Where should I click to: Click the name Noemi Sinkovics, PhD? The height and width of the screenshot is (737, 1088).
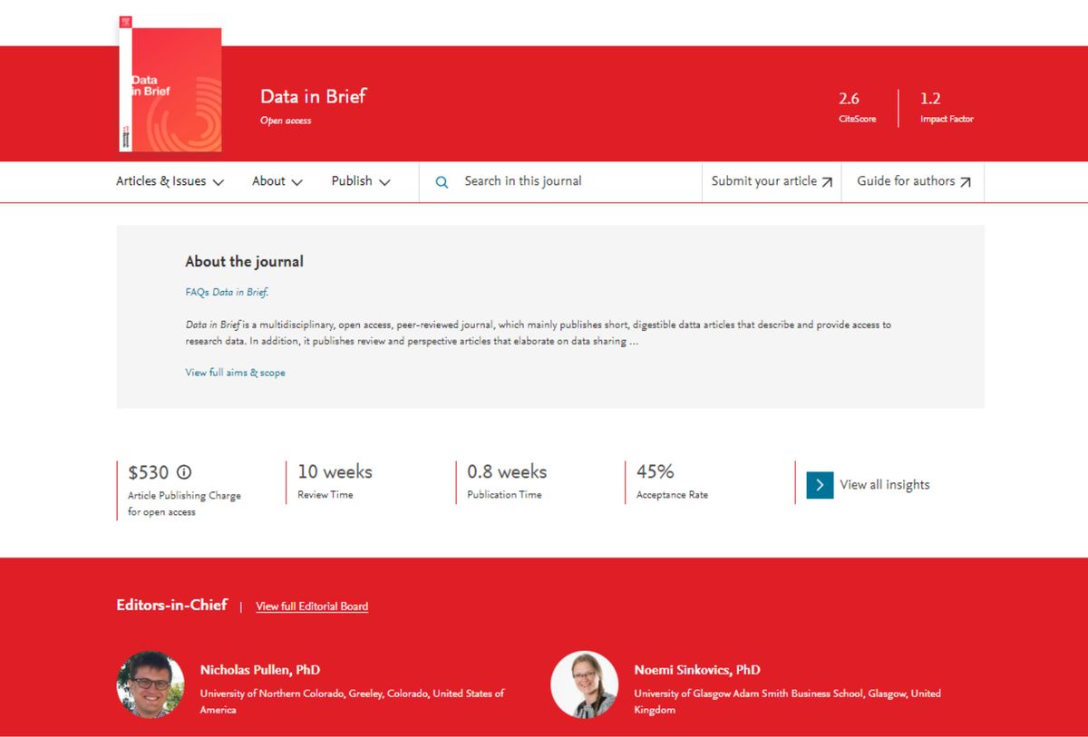click(x=697, y=670)
